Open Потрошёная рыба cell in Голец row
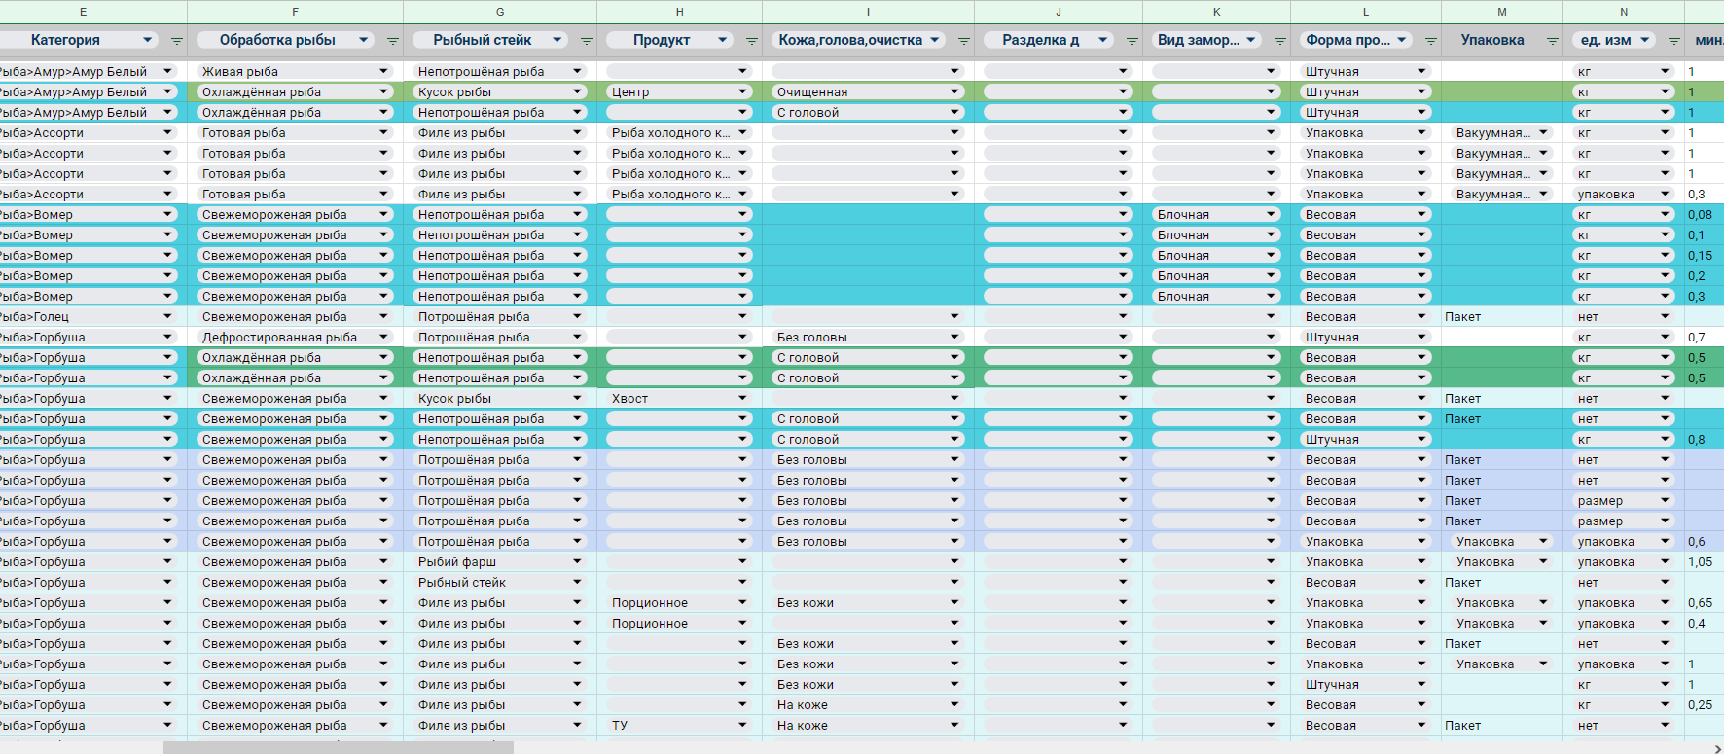Screen dimensions: 1724x754 (500, 316)
